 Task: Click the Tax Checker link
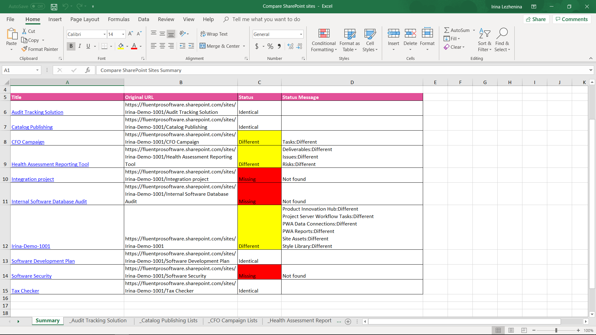tap(25, 291)
